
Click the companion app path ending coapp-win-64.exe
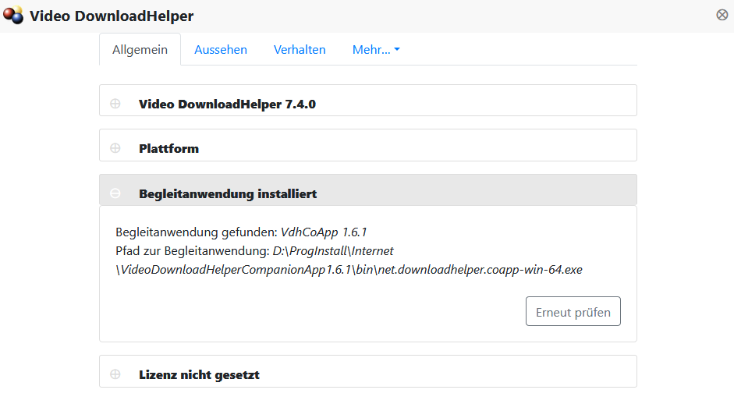[x=349, y=260]
